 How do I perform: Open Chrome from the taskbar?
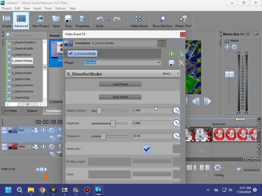tap(42, 190)
